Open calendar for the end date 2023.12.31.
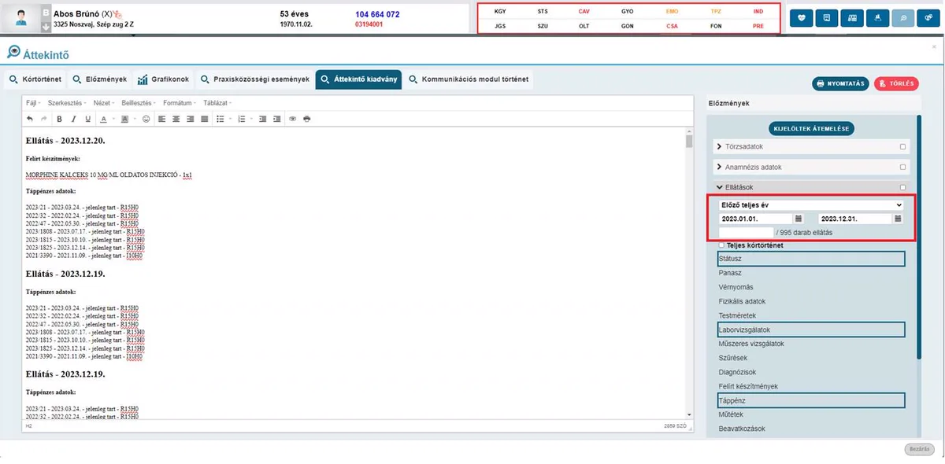Image resolution: width=945 pixels, height=464 pixels. click(897, 219)
